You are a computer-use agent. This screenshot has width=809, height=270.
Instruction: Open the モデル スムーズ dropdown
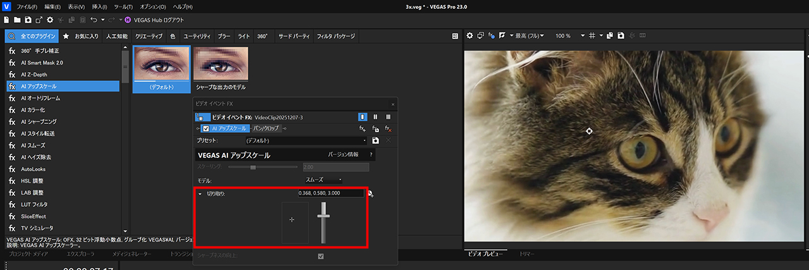pos(325,180)
